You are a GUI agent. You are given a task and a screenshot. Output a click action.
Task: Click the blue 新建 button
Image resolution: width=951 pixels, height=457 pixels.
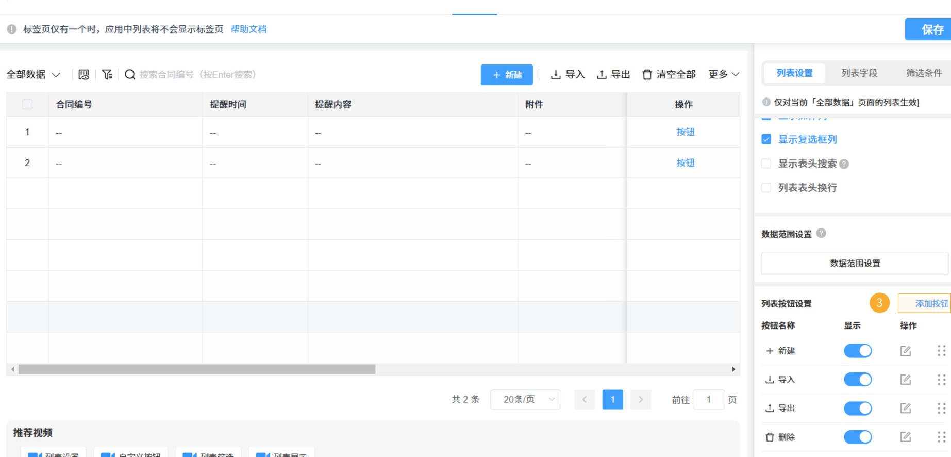tap(507, 75)
